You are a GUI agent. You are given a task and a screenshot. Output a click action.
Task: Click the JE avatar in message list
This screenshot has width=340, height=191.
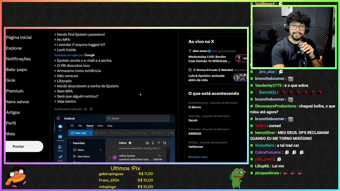pos(115,157)
